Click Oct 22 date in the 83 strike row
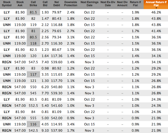The image size is (168, 133). point(90,68)
